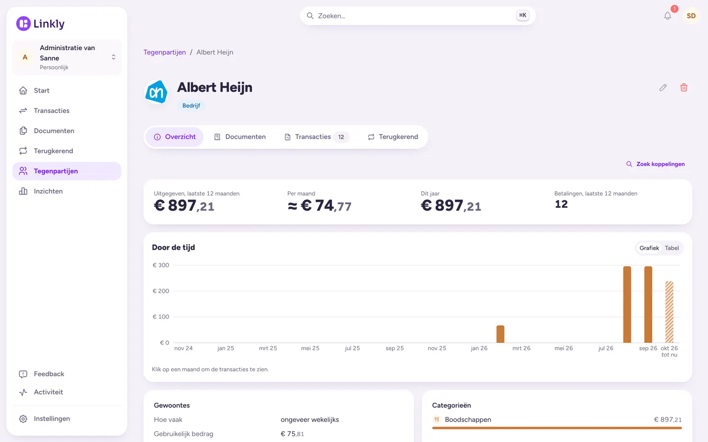Image resolution: width=708 pixels, height=442 pixels.
Task: Select the Documenten tab
Action: pos(240,137)
